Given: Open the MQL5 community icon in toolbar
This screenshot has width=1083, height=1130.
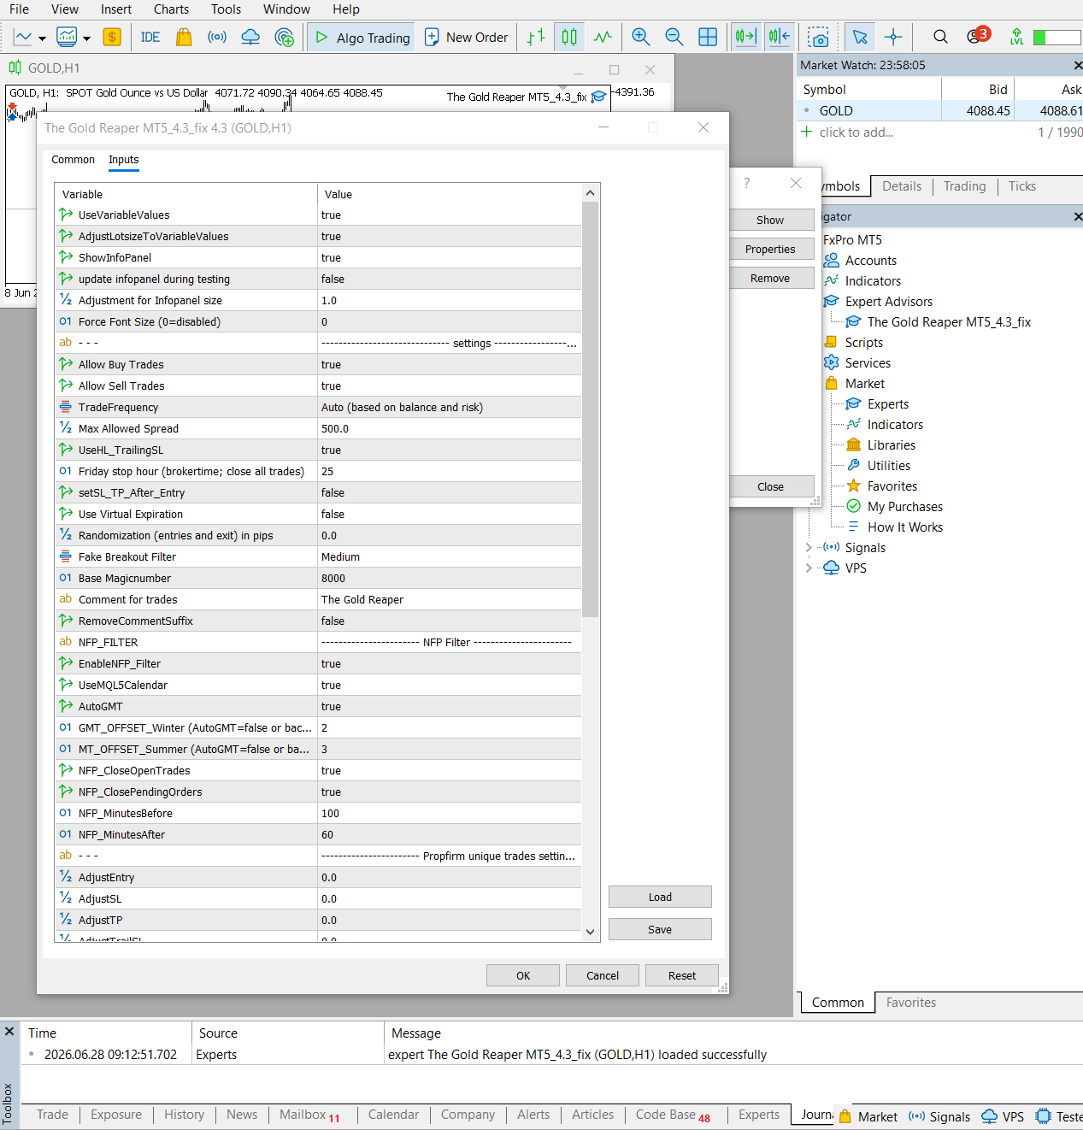Looking at the screenshot, I should tap(285, 37).
